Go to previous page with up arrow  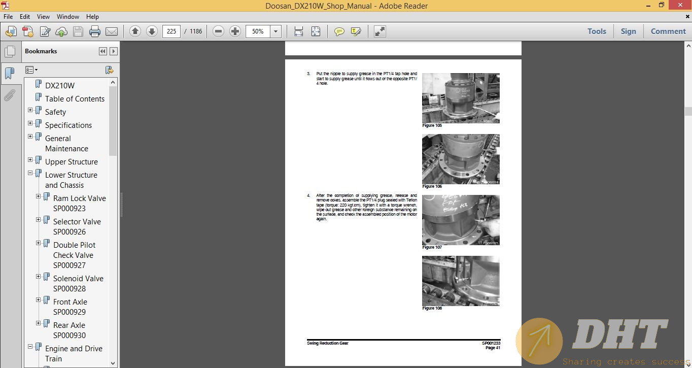[135, 31]
